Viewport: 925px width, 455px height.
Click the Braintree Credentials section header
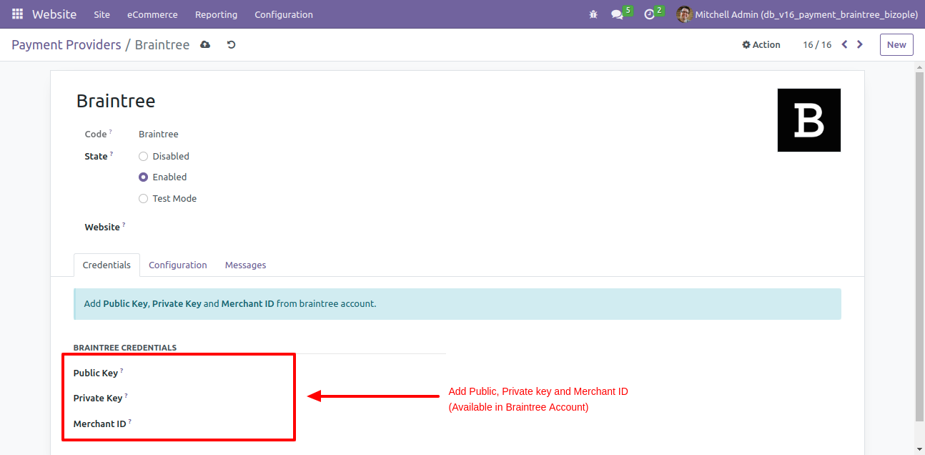click(125, 348)
